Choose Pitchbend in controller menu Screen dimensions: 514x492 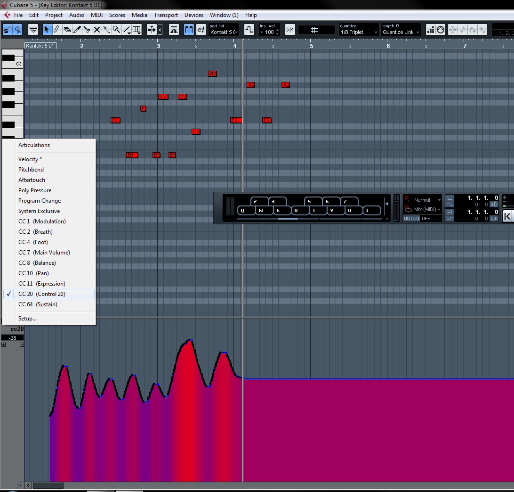[x=49, y=169]
